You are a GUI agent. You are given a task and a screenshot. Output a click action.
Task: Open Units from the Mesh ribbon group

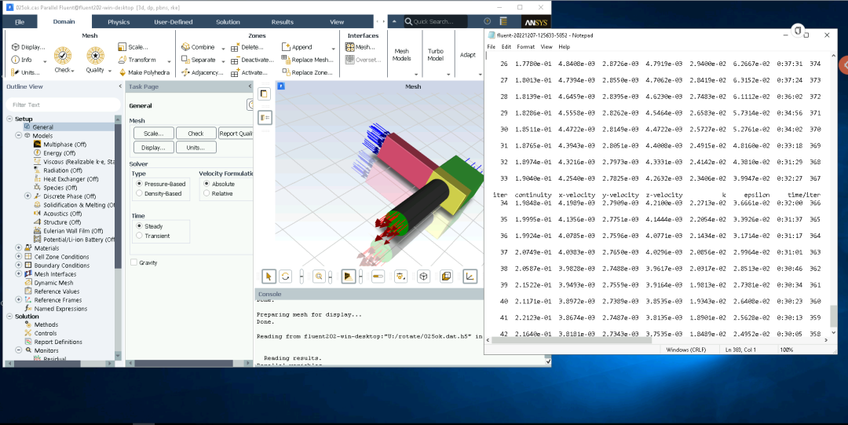click(25, 72)
